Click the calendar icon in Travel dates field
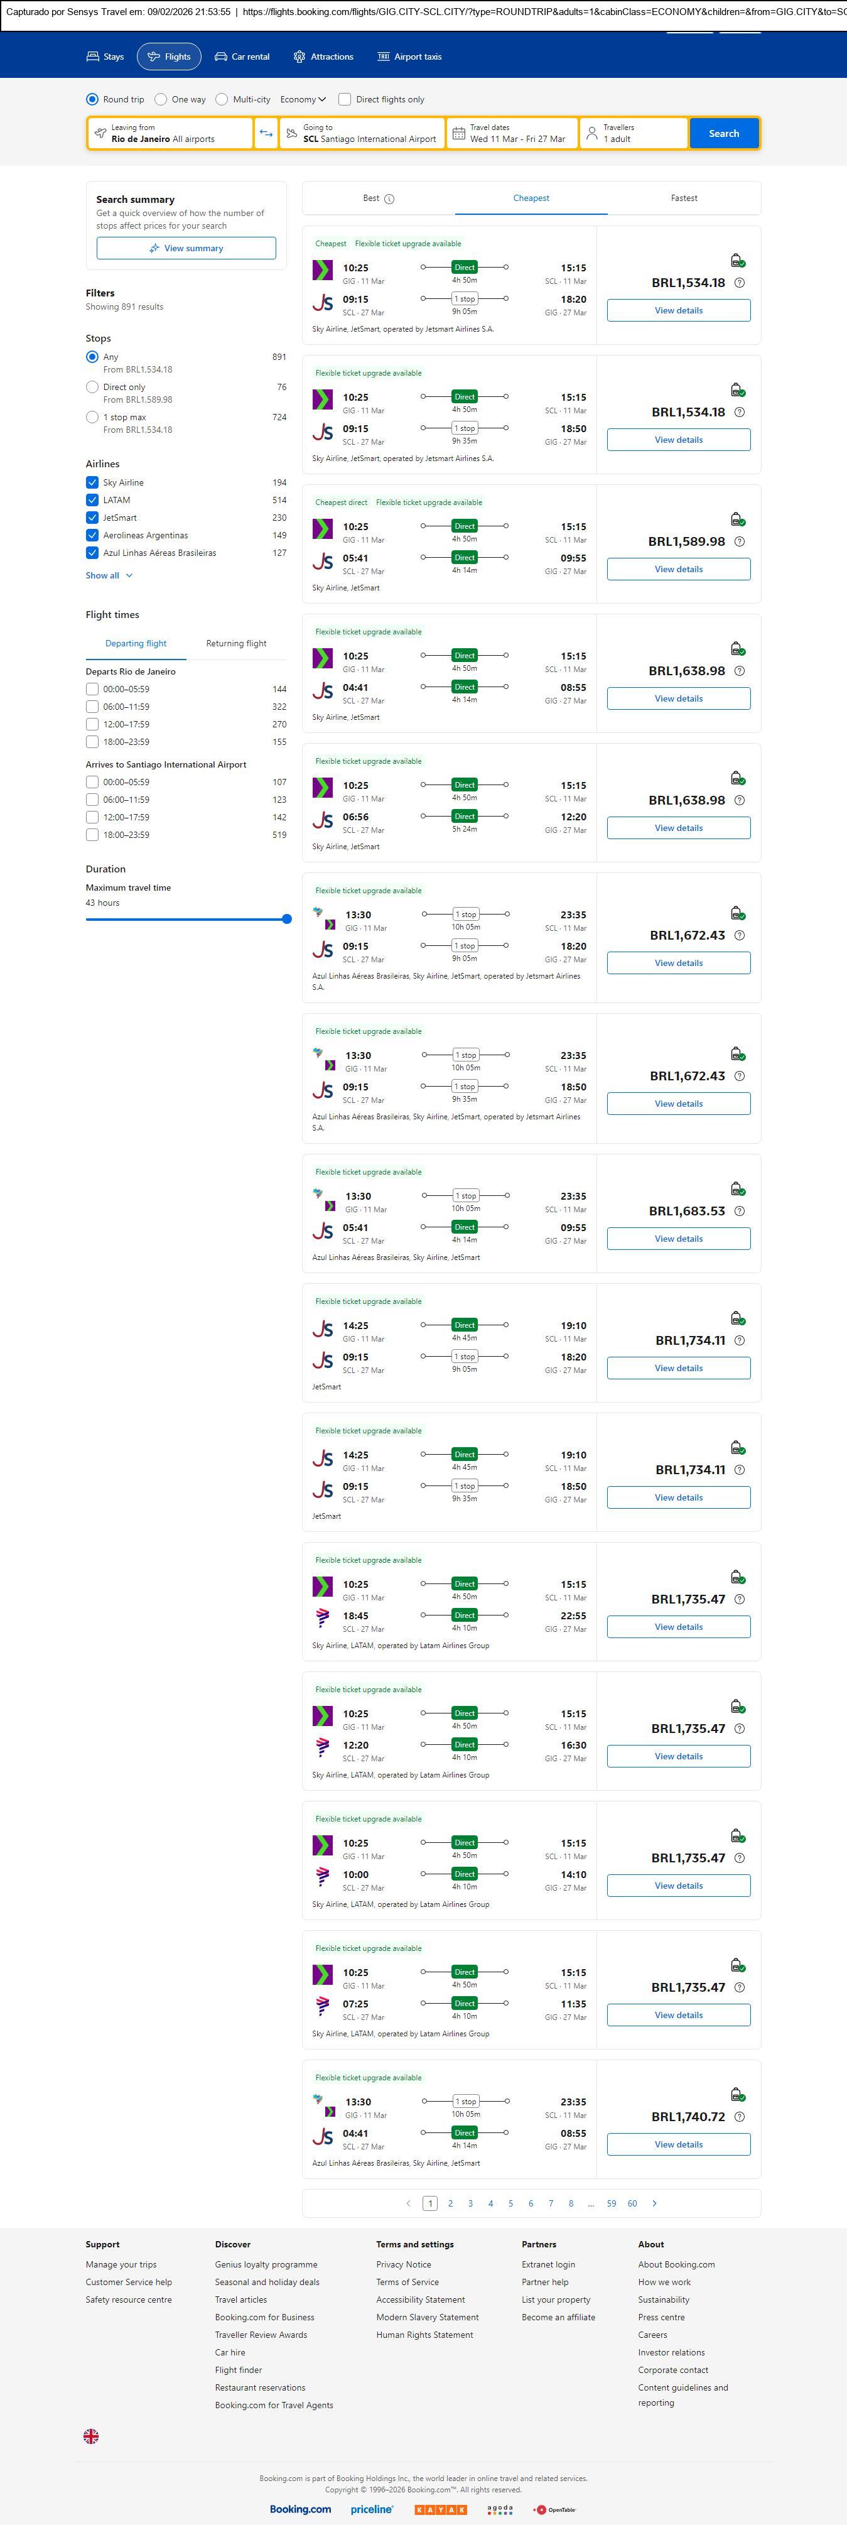 tap(458, 133)
